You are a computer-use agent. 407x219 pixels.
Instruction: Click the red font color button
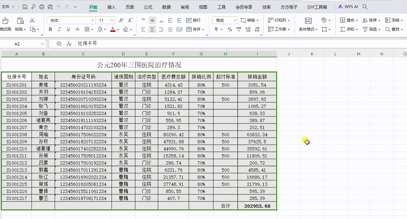tap(113, 29)
